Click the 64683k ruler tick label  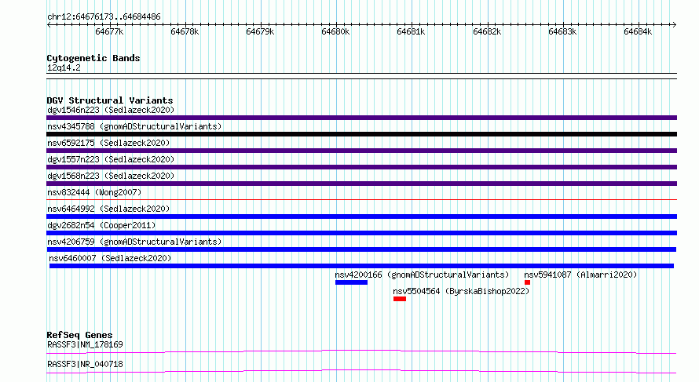click(x=562, y=31)
